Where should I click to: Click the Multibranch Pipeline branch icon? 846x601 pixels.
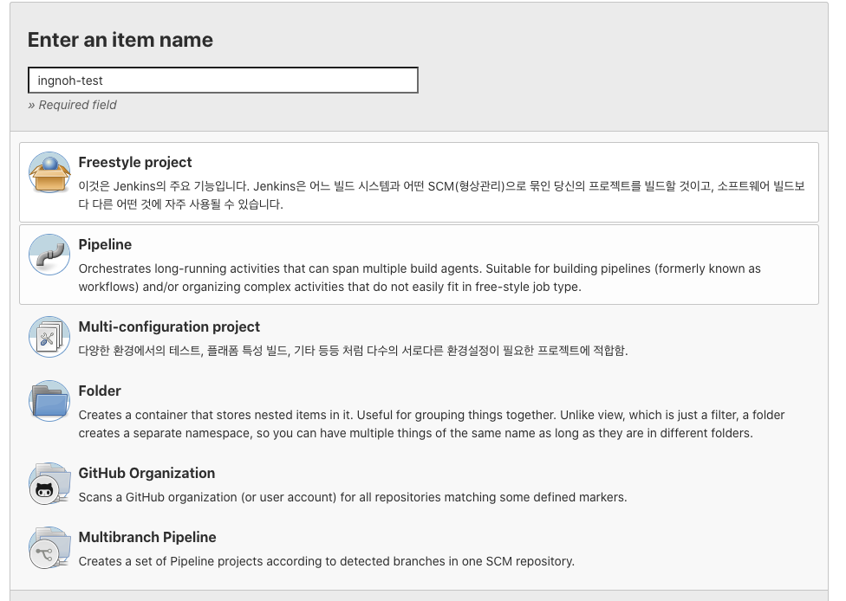tap(49, 547)
